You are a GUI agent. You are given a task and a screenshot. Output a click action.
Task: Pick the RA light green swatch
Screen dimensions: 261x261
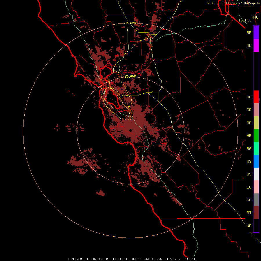(x=256, y=148)
